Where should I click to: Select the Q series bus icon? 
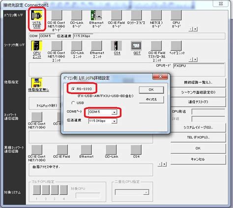click(136, 15)
